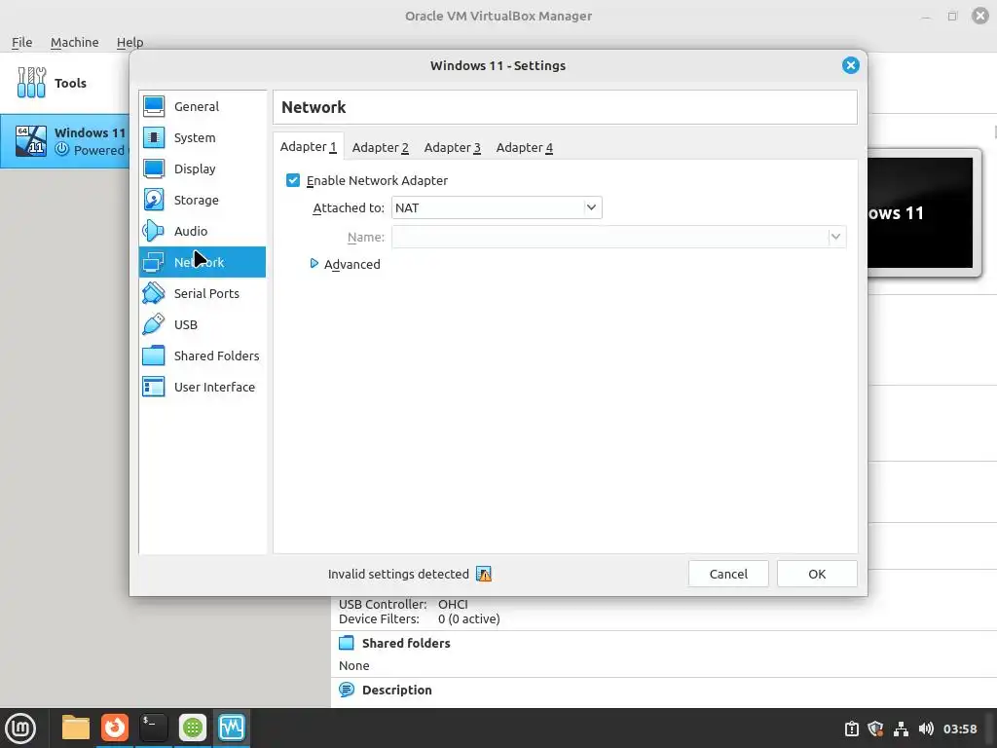Viewport: 997px width, 748px height.
Task: Open General settings via its monitor icon
Action: tap(154, 106)
